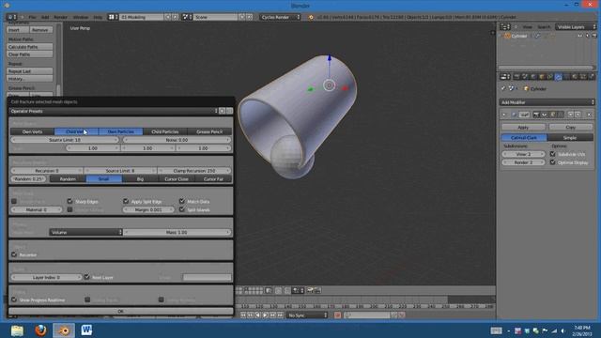Image resolution: width=601 pixels, height=338 pixels.
Task: Click the group name text field
Action: [207, 277]
